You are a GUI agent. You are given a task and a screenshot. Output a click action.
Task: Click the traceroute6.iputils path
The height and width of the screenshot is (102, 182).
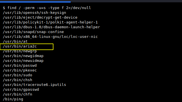[34, 85]
